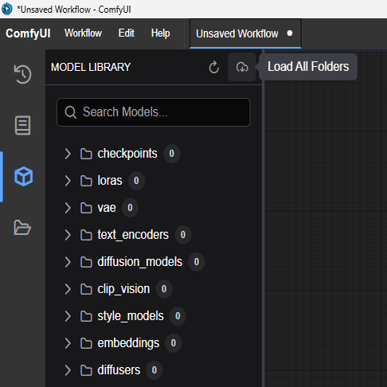Select the embeddings tree label
The image size is (387, 387).
(128, 343)
